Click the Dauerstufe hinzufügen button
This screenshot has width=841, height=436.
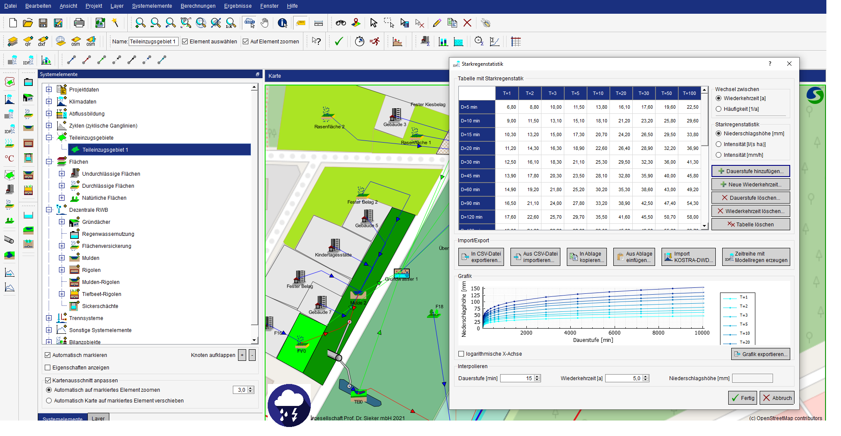751,171
